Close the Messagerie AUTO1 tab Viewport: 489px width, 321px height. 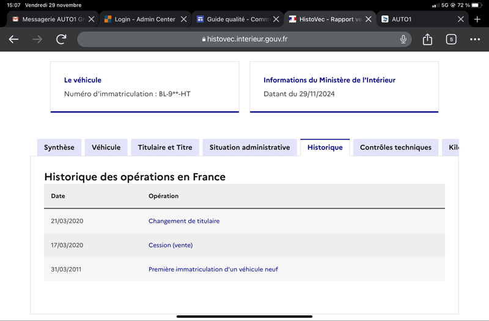91,20
